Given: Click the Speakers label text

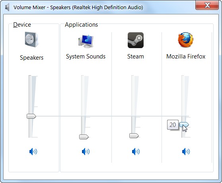Looking at the screenshot, I should [x=31, y=58].
